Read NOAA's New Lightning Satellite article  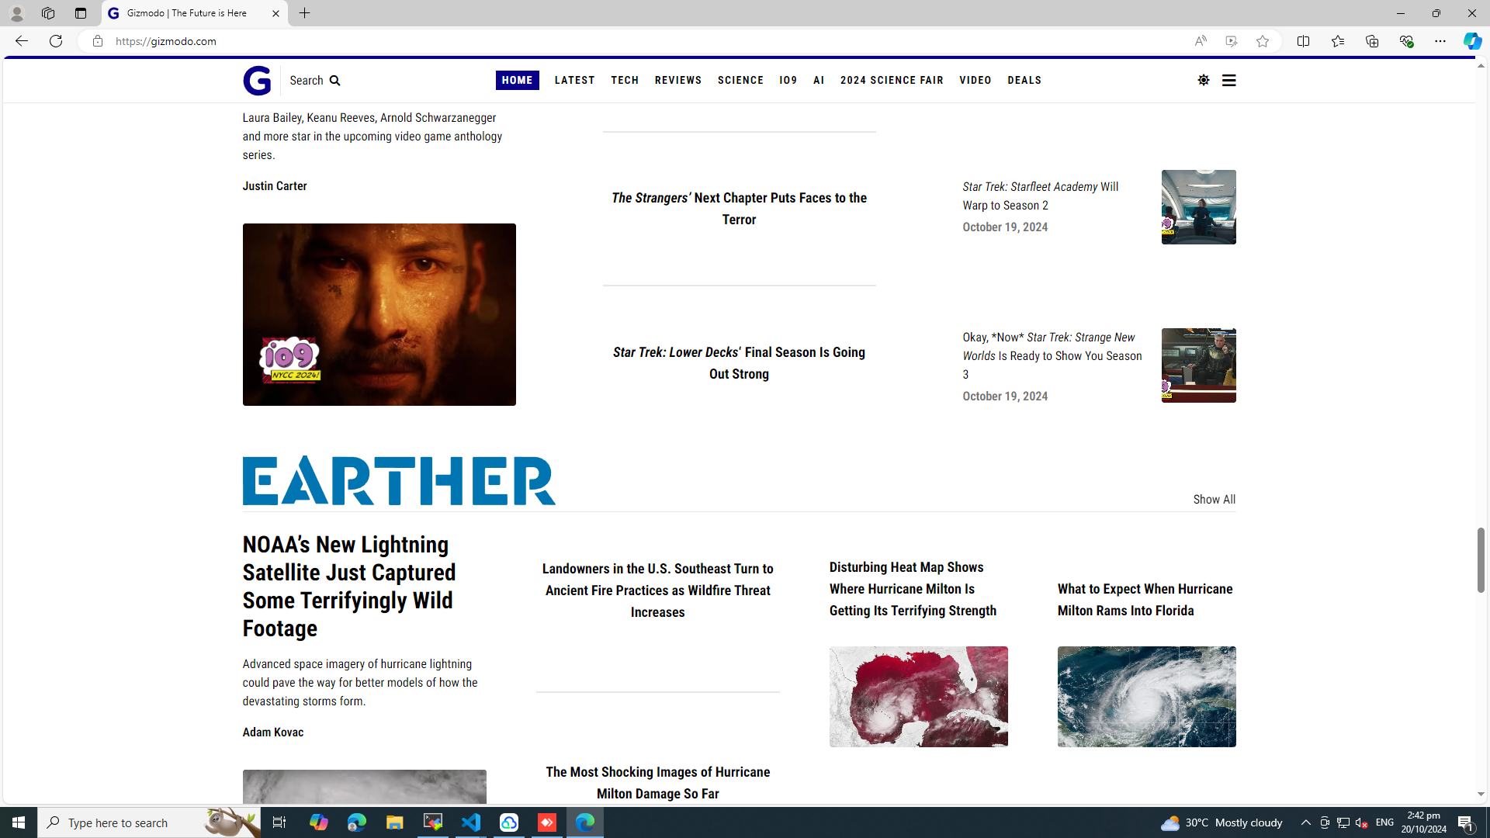point(349,587)
